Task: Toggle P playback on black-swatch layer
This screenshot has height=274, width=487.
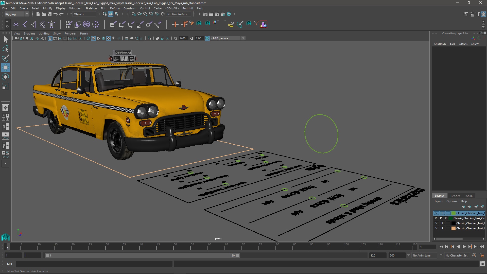Action: (x=442, y=223)
